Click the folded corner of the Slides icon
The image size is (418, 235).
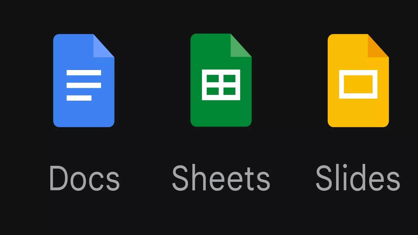pos(378,46)
